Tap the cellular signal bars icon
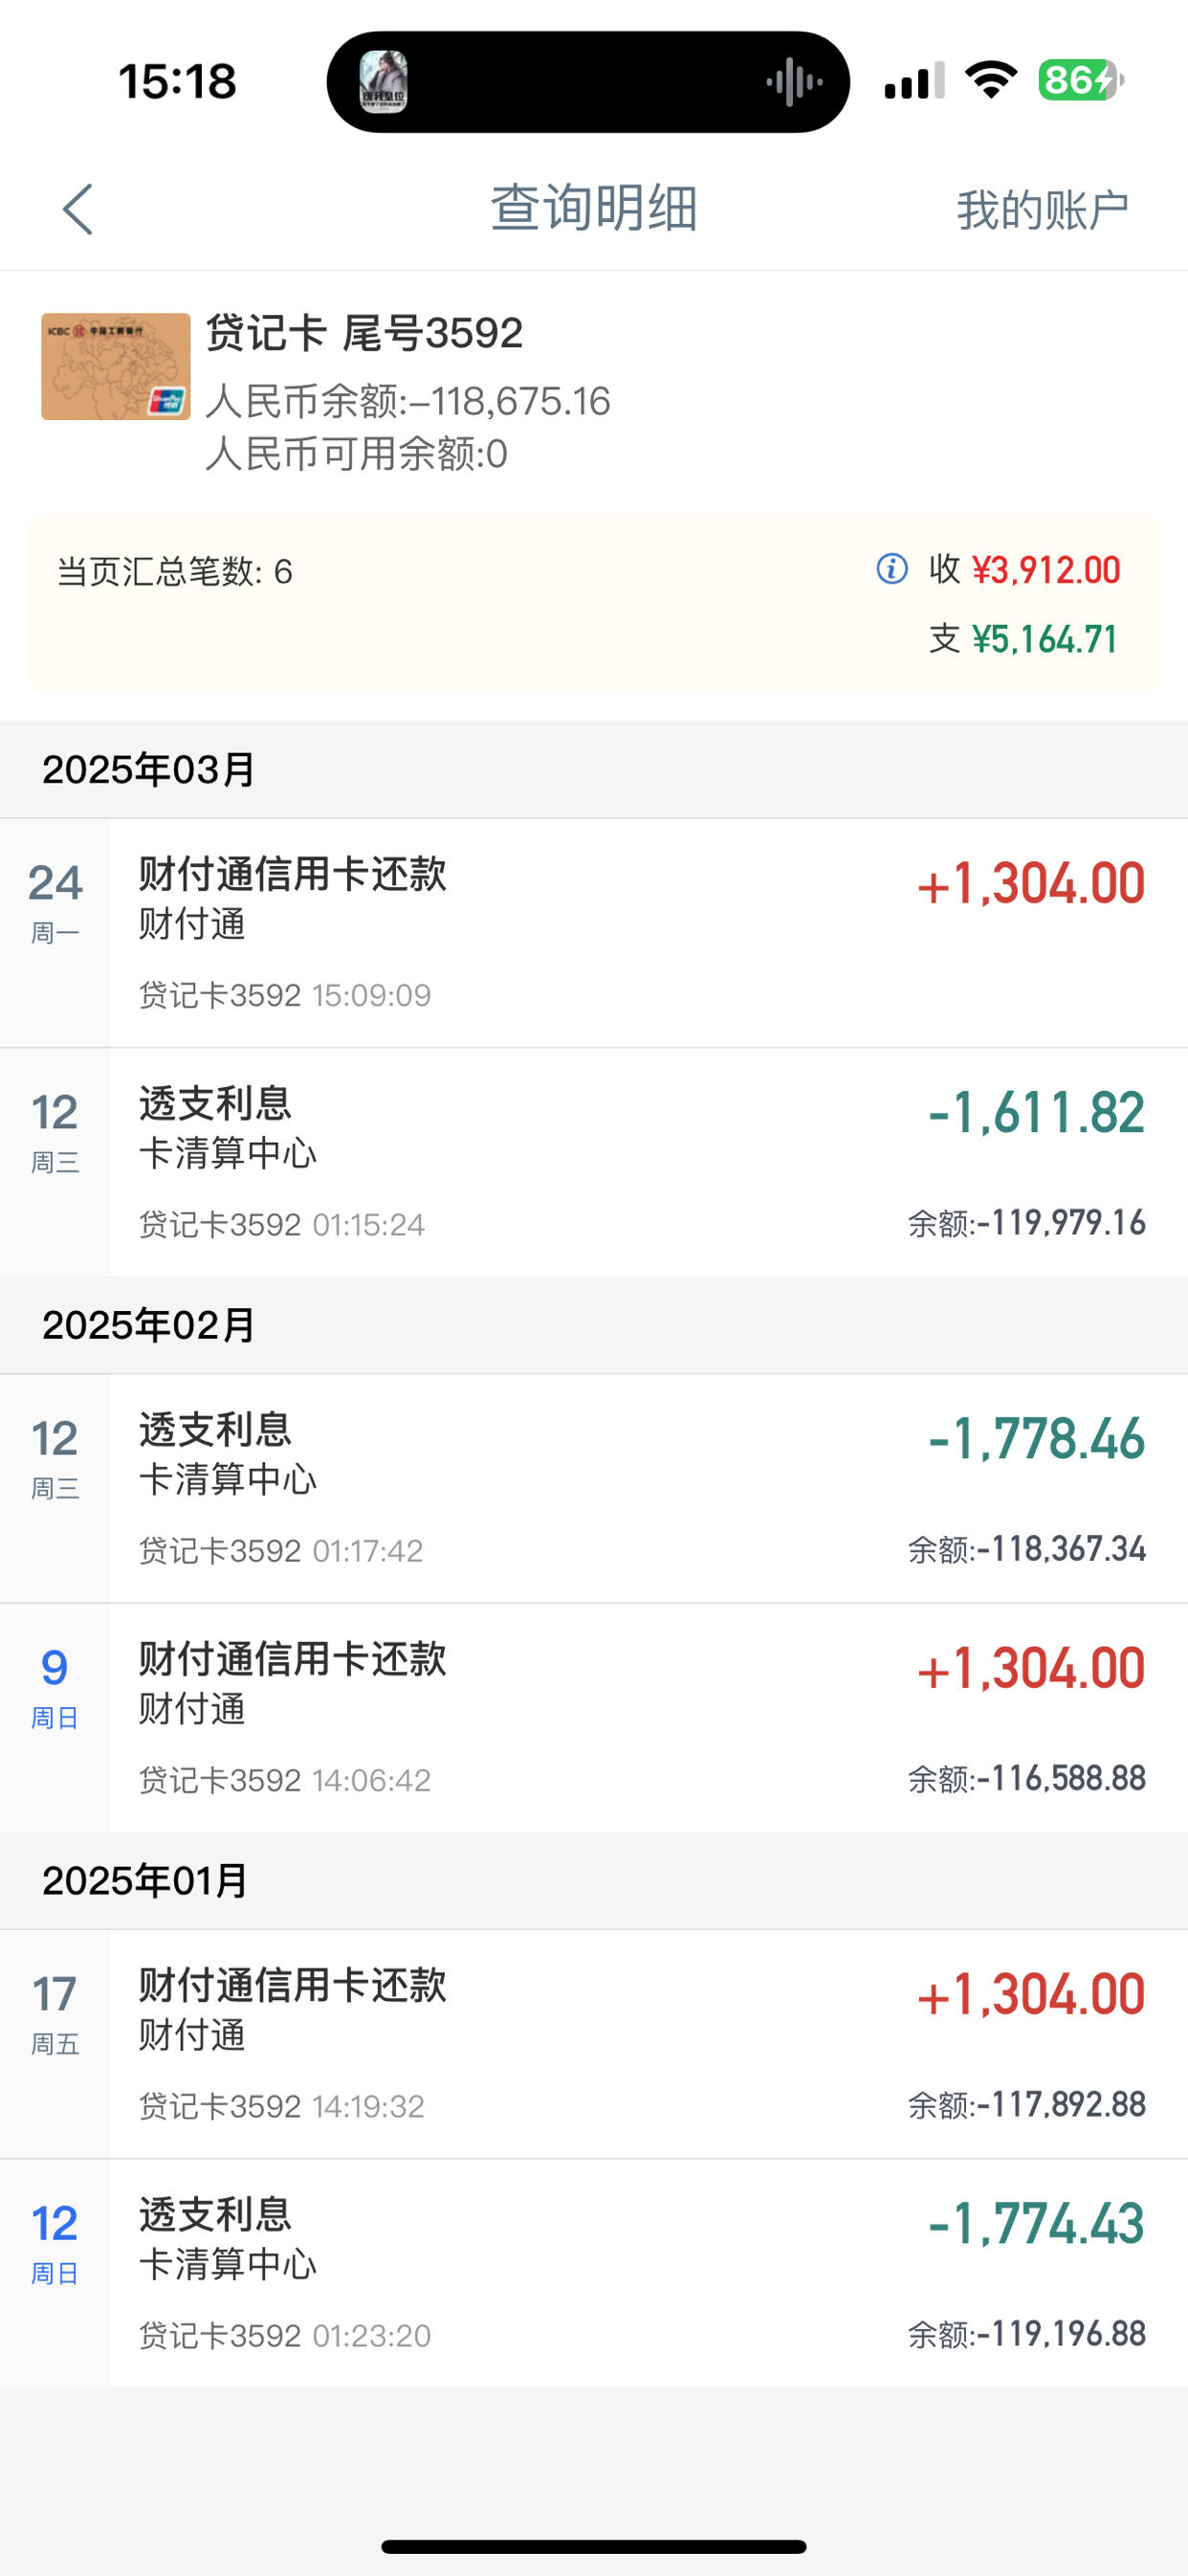The width and height of the screenshot is (1188, 2576). pos(914,80)
